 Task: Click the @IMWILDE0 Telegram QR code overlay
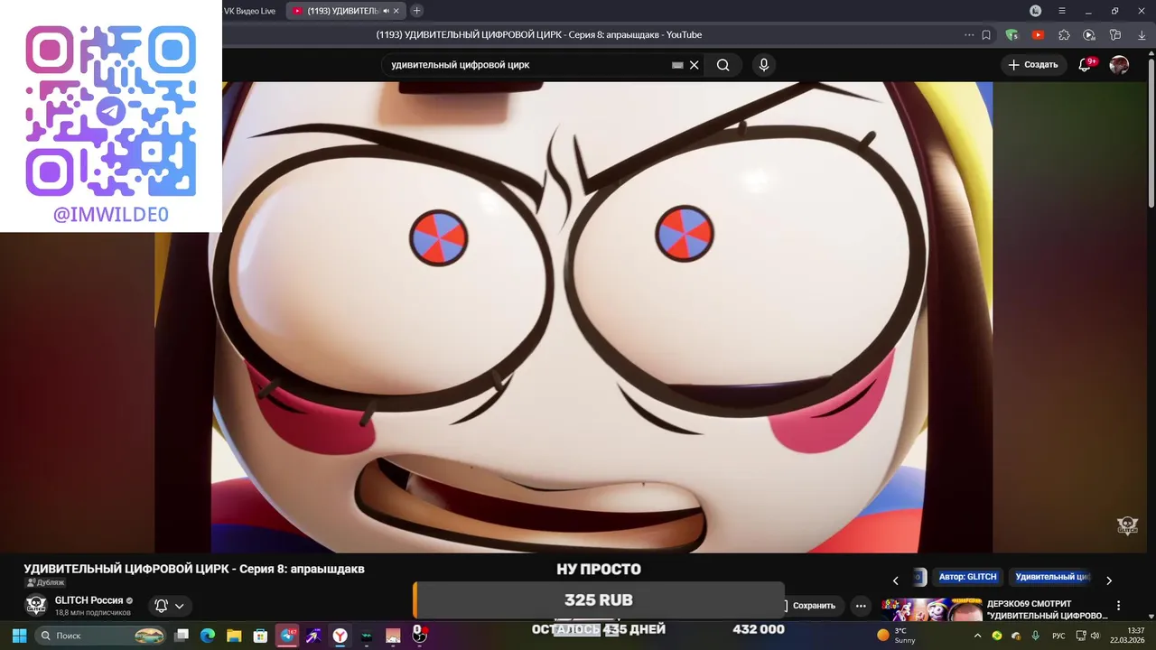tap(111, 116)
